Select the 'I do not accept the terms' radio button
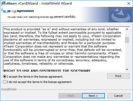Viewport: 133px width, 101px height. point(5,82)
